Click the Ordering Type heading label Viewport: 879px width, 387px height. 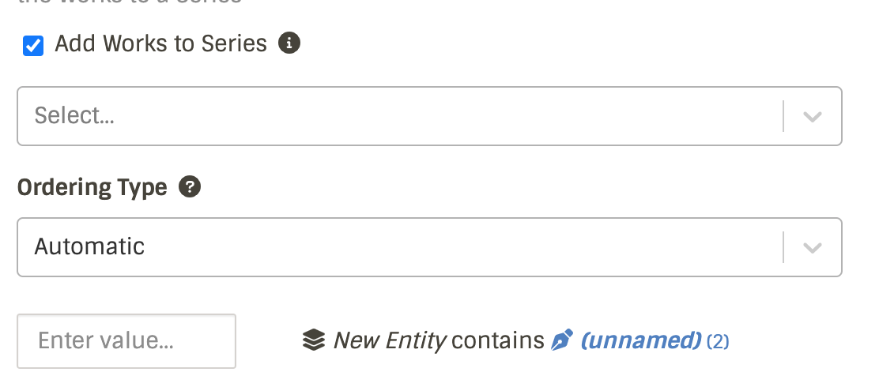click(x=92, y=187)
